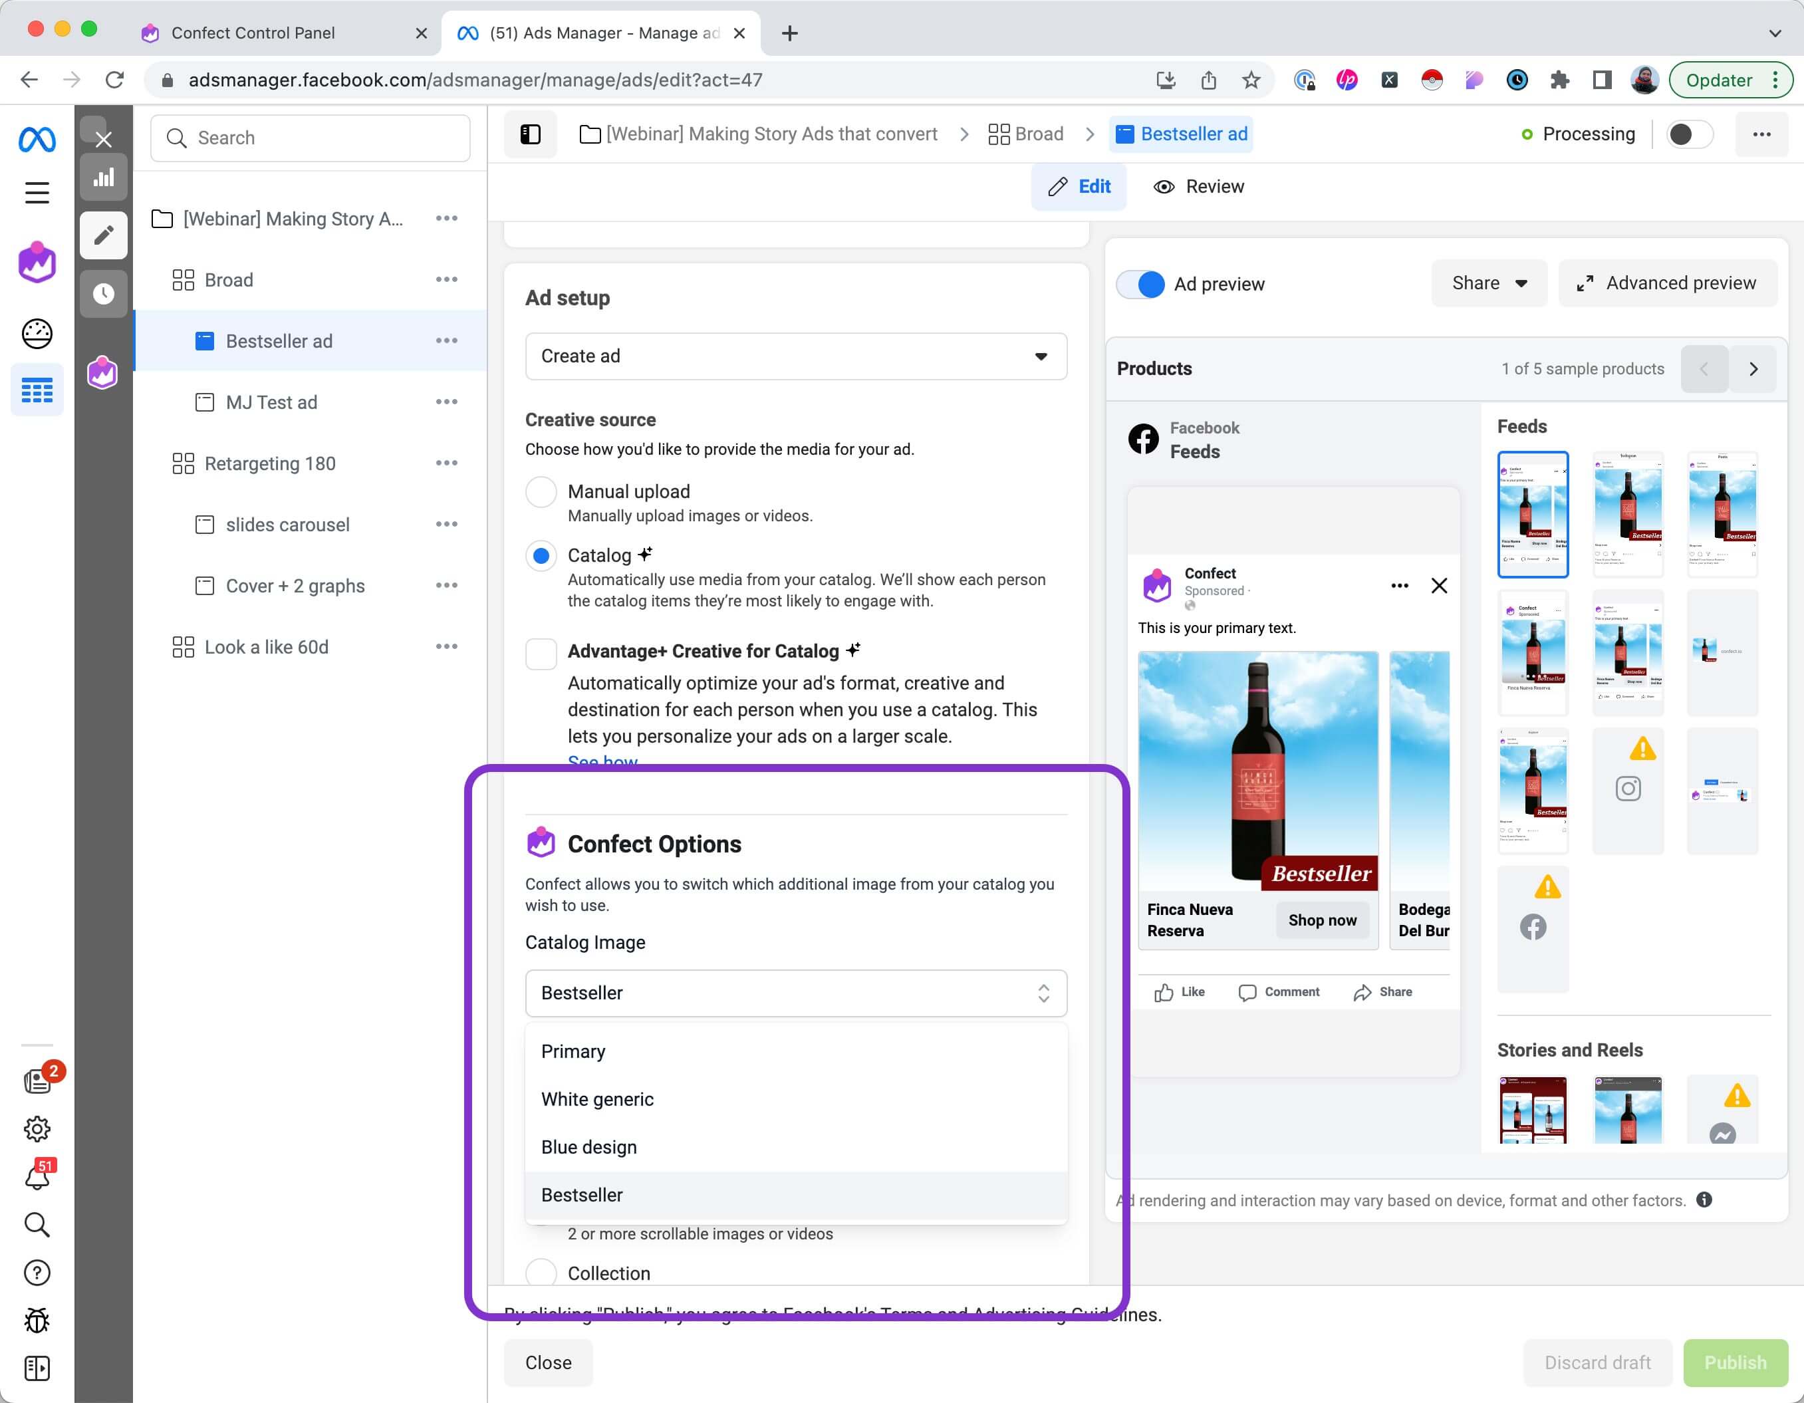
Task: Open three-dots menu in Confect ad preview
Action: pos(1399,586)
